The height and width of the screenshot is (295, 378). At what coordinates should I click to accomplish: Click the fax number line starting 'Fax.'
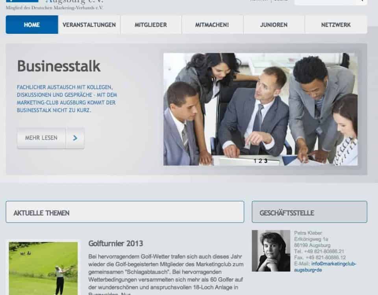click(x=320, y=257)
